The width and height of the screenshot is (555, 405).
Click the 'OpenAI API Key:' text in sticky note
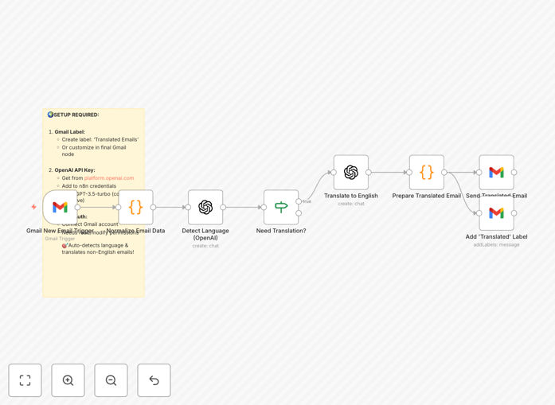pyautogui.click(x=75, y=170)
